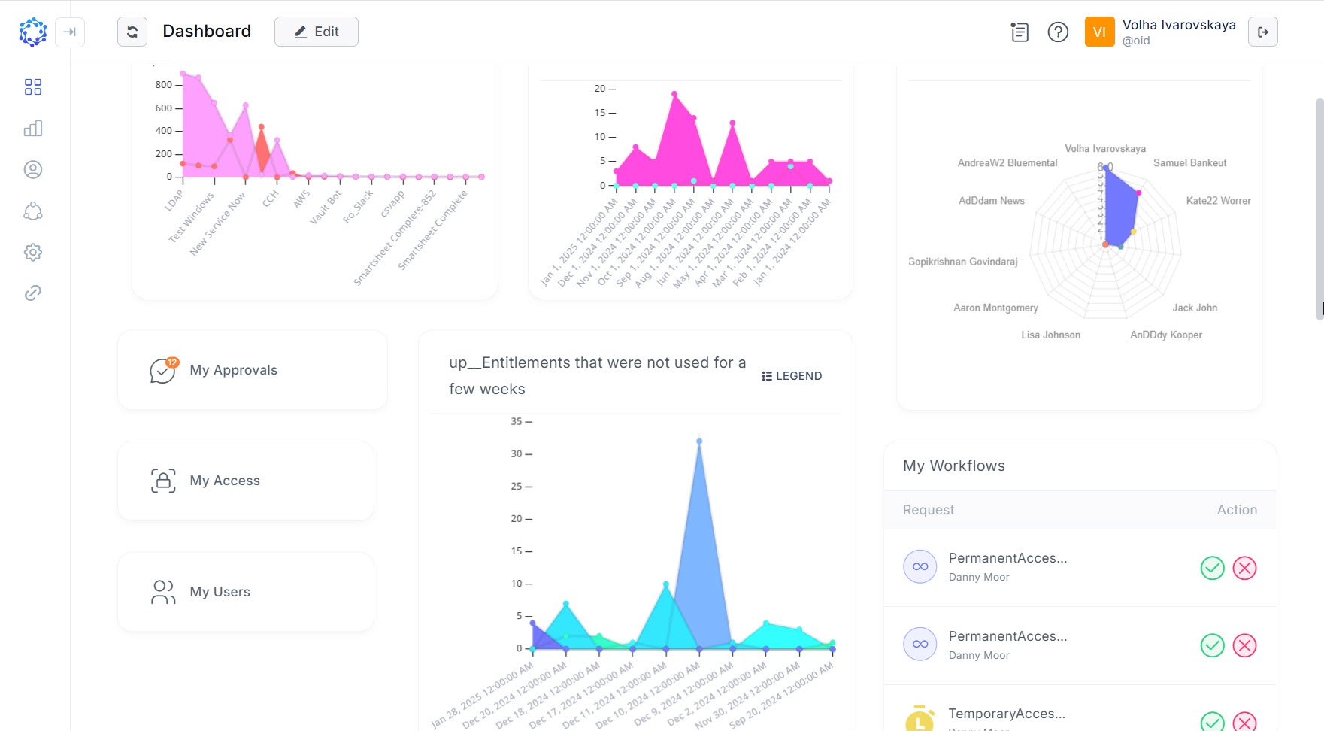This screenshot has height=731, width=1324.
Task: Click the Dec 9 peak point on entitlements chart
Action: (700, 441)
